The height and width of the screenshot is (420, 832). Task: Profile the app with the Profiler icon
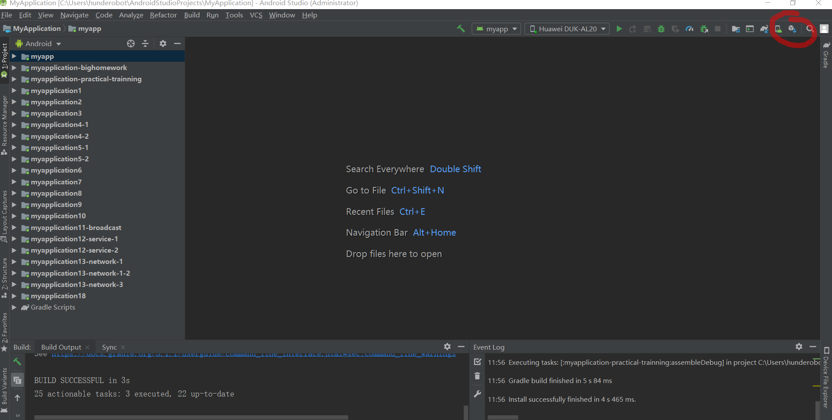click(x=689, y=29)
